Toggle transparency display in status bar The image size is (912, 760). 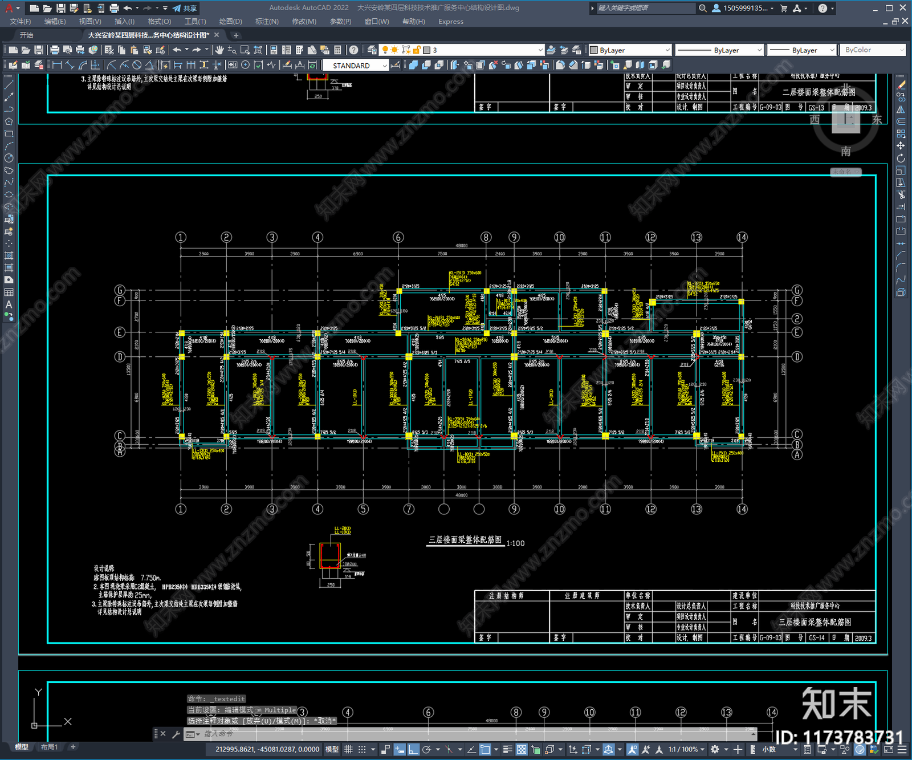tap(521, 749)
